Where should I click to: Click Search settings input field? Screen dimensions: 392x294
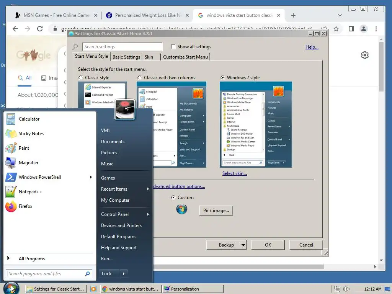(x=122, y=47)
